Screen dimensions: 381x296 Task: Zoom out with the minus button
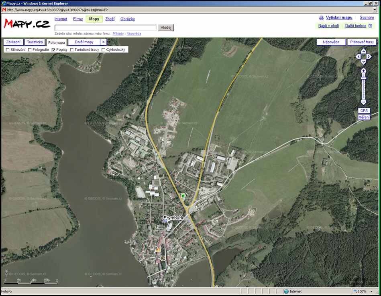363,103
